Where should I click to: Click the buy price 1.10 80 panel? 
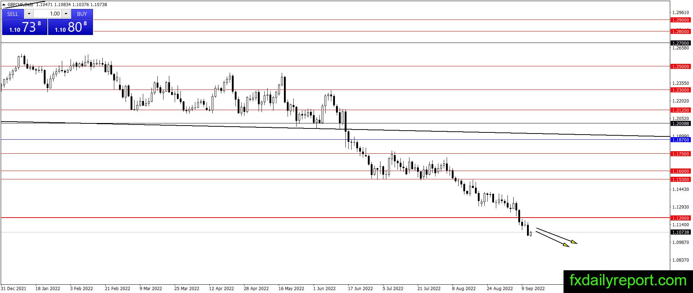(x=71, y=27)
